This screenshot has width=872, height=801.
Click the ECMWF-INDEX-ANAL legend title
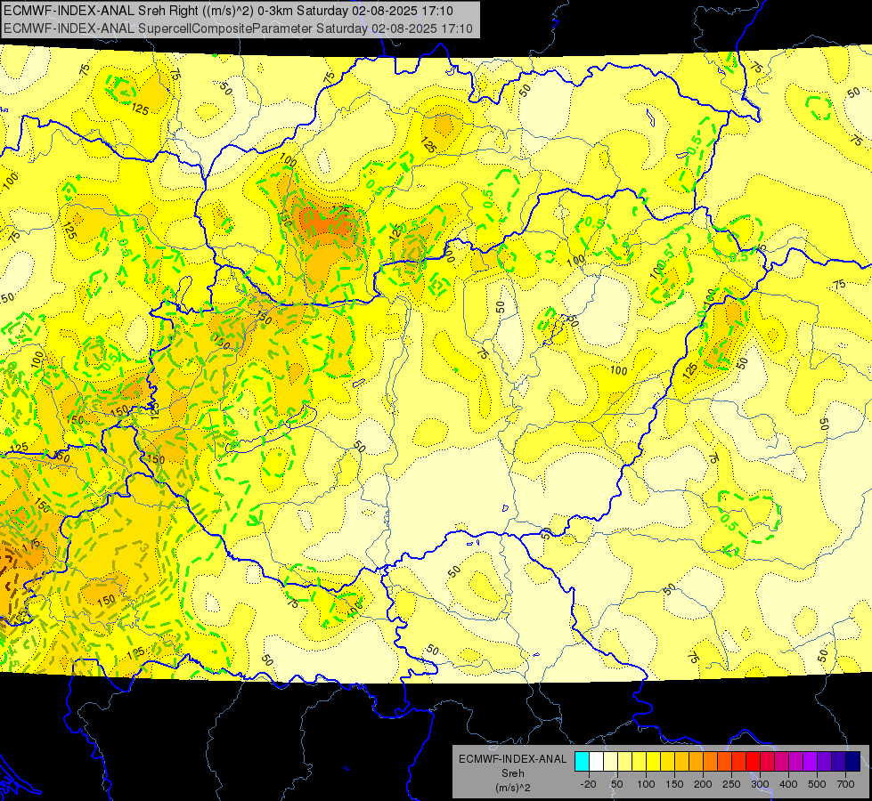tap(513, 759)
